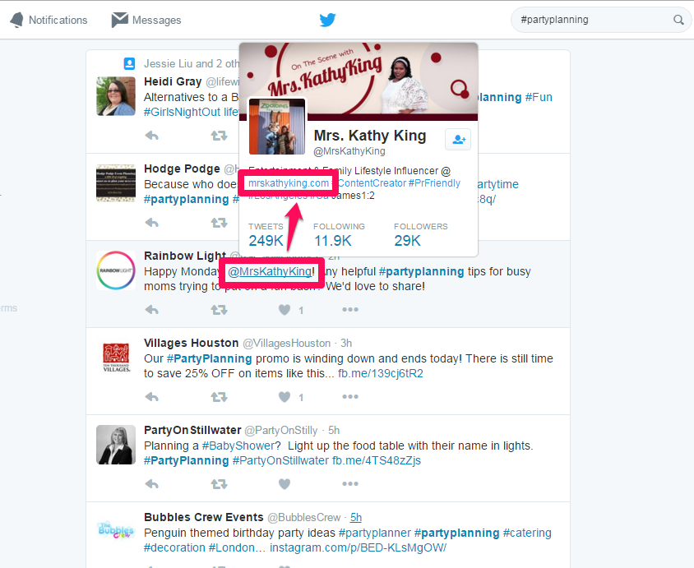Open more options on Heidi Gray's tweet
Screen dimensions: 694x568
350,136
